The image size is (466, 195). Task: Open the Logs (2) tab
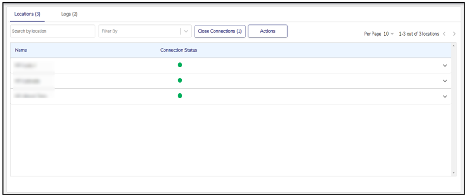point(69,14)
